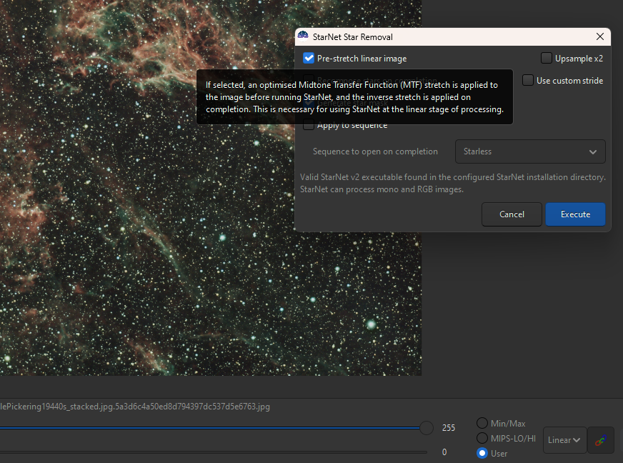Click the stacked.jpg file name text
The height and width of the screenshot is (463, 623).
coord(135,407)
